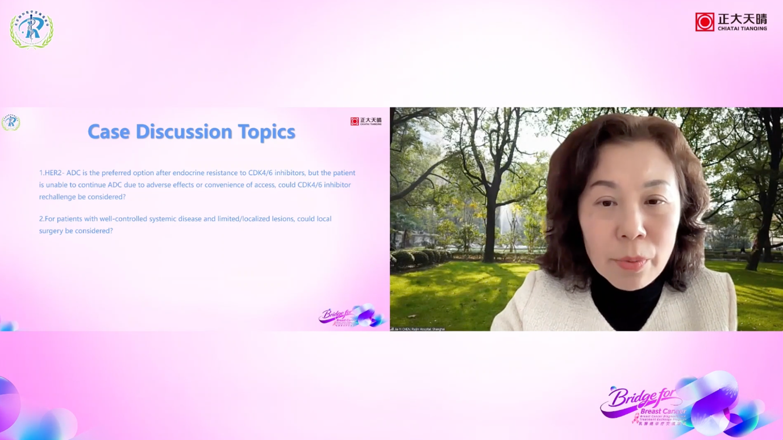This screenshot has height=440, width=783.
Task: Click the pink ribbon icon in the bottom-right logo
Action: click(x=636, y=419)
